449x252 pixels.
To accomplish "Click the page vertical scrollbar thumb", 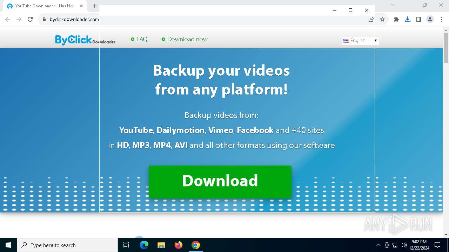I will tap(446, 48).
